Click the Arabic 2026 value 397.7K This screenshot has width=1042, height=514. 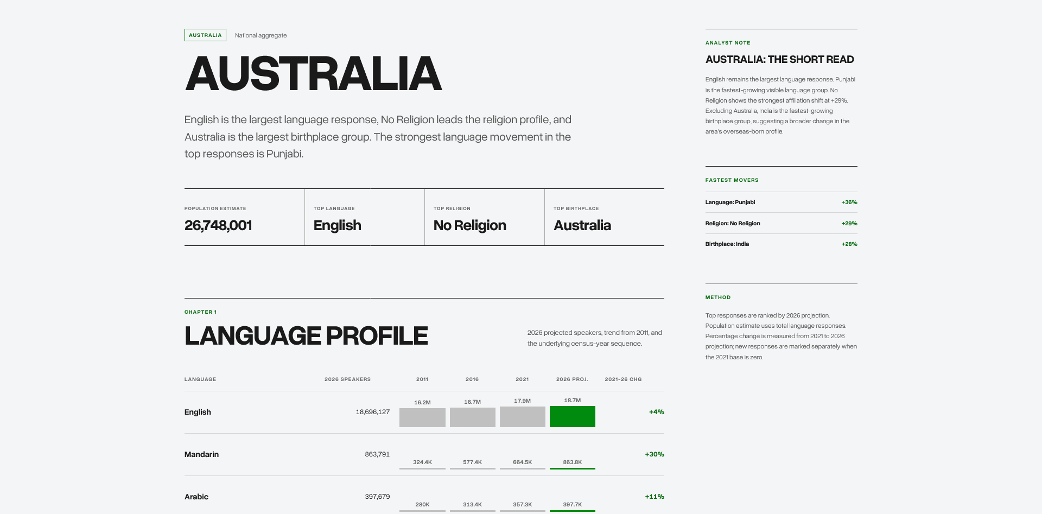coord(572,504)
